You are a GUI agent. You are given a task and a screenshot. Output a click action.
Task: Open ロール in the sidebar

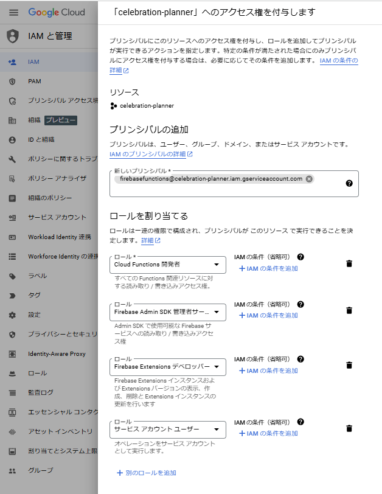49,374
